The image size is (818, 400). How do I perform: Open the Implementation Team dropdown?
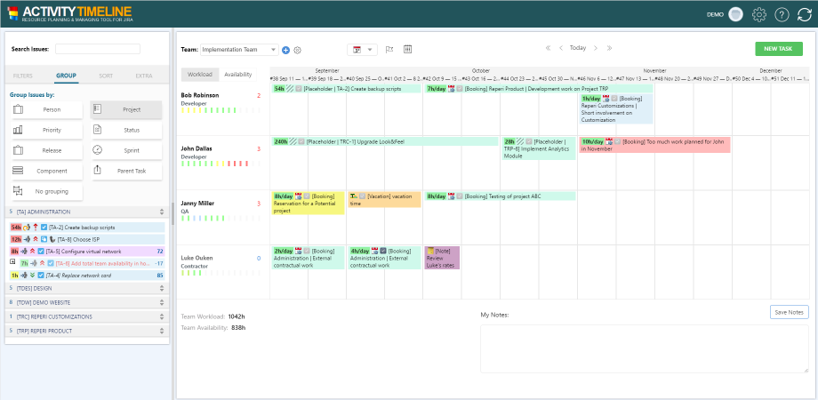[239, 50]
